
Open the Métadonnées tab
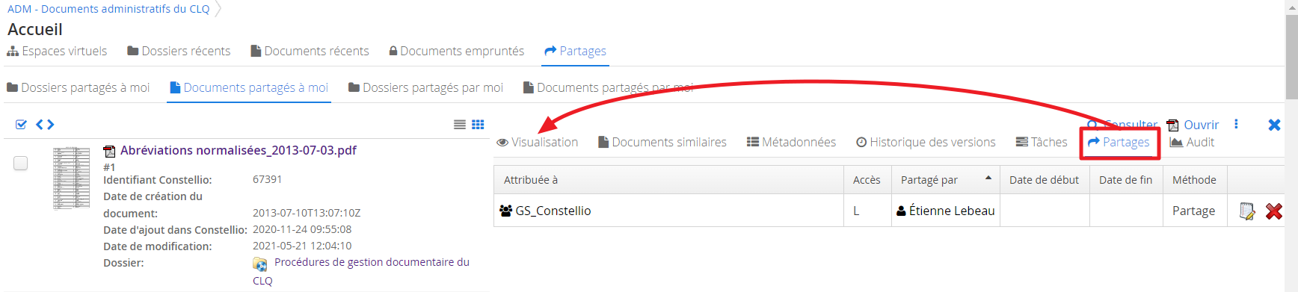click(791, 142)
